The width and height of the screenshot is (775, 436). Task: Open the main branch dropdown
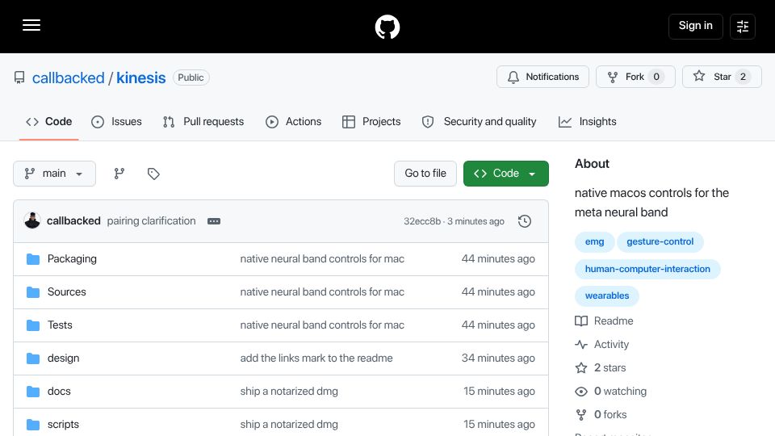coord(54,174)
